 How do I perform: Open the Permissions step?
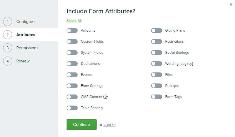tap(27, 48)
